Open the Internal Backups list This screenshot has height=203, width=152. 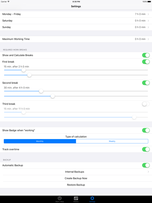click(76, 172)
